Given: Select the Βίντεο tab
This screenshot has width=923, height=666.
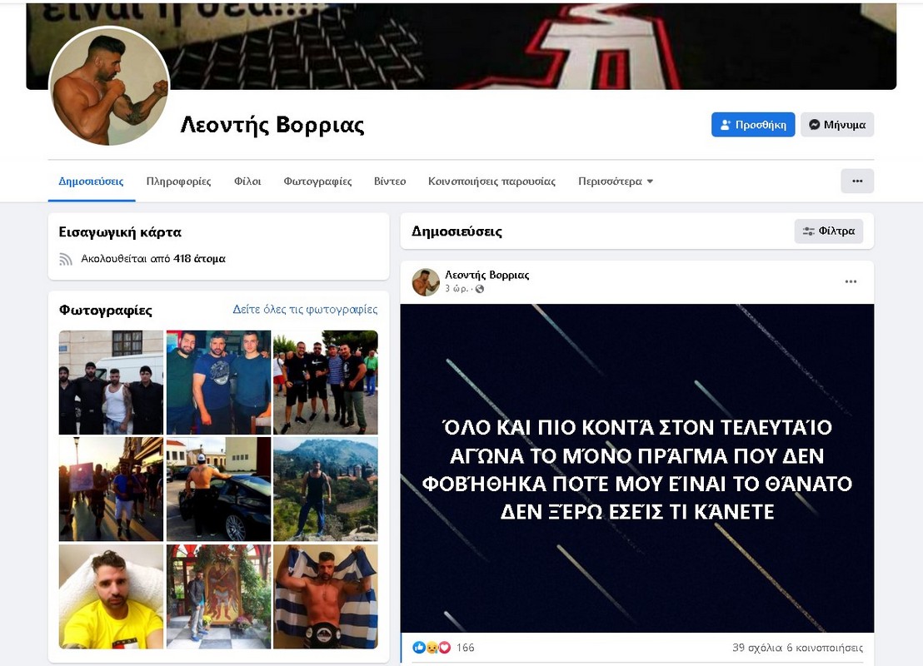Looking at the screenshot, I should tap(390, 181).
